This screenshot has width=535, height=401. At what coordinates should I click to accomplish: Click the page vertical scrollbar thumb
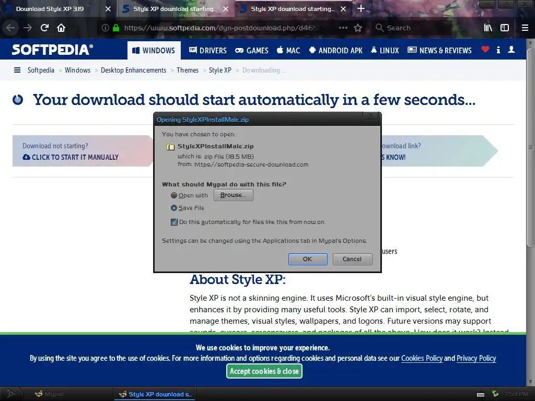click(x=530, y=147)
